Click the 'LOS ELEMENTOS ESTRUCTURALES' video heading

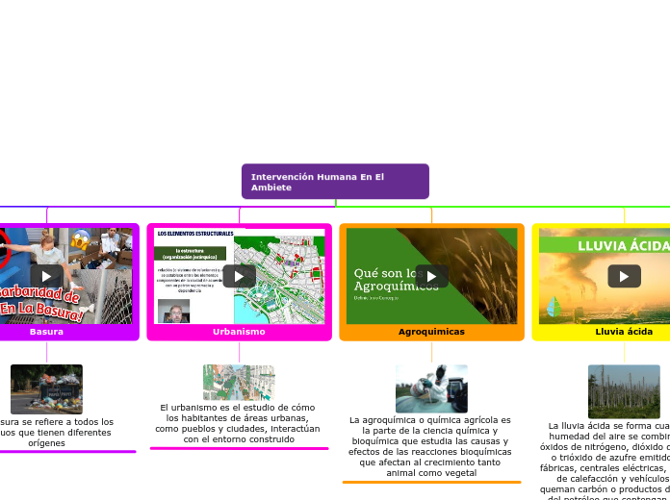tap(195, 234)
